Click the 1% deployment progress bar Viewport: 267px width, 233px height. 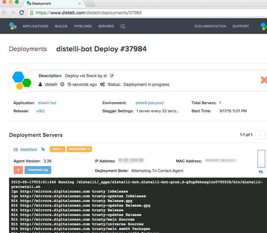[261, 159]
